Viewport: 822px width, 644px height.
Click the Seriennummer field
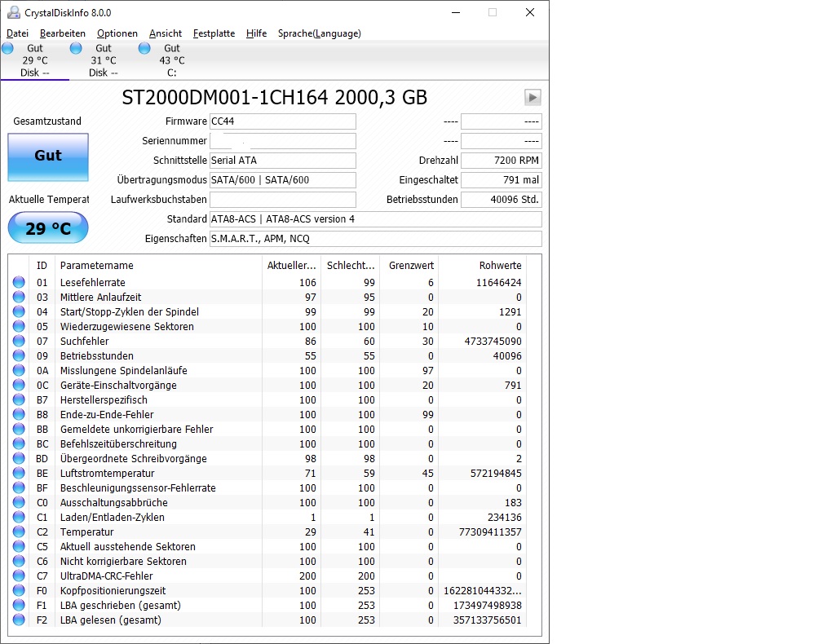point(283,141)
